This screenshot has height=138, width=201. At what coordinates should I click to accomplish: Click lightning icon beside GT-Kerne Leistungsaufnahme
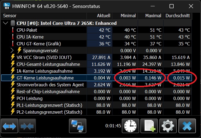(13, 78)
